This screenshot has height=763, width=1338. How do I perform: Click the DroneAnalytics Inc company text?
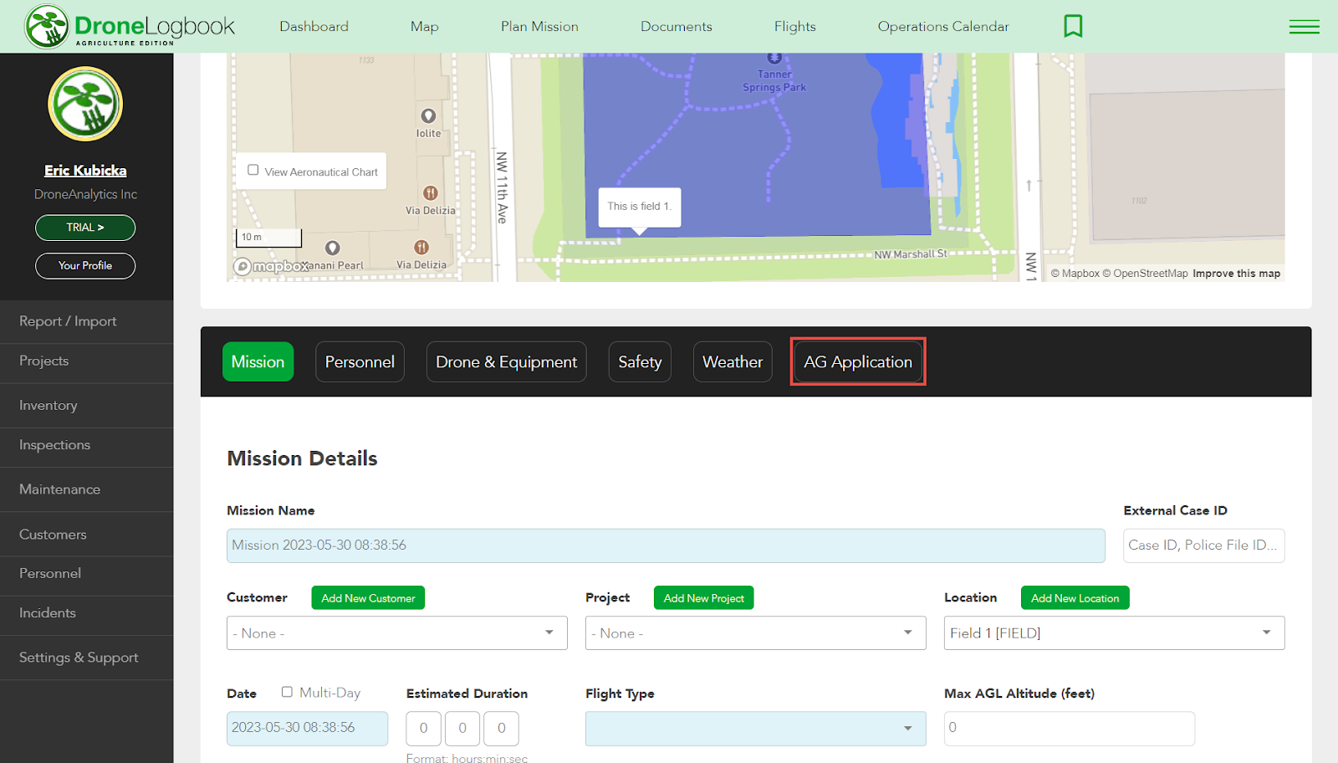(85, 194)
